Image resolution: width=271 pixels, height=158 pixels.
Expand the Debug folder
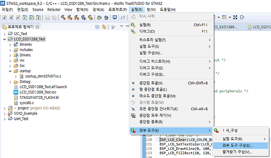click(10, 82)
